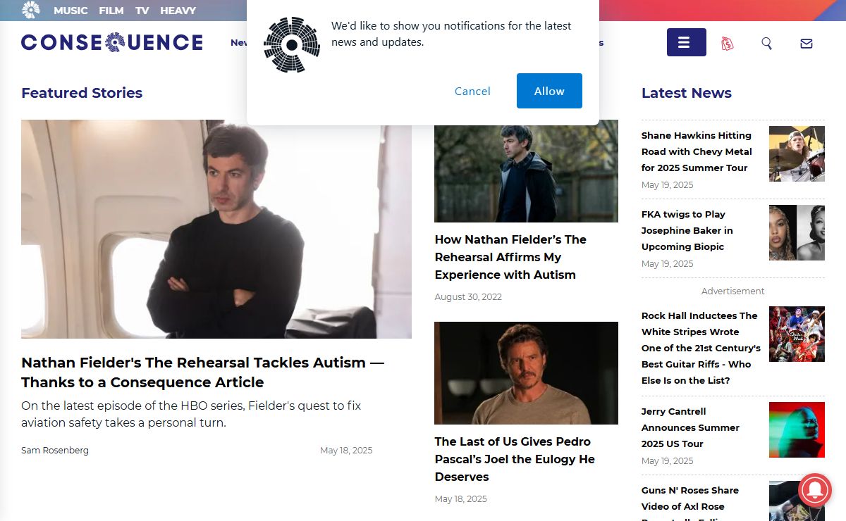Click the 'August 30, 2022' date text

[x=468, y=297]
